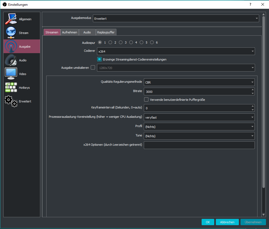Open the Qualitäts Regulierungsmethode CBR dropdown
Viewport: 269px width, 229px height.
[199, 82]
